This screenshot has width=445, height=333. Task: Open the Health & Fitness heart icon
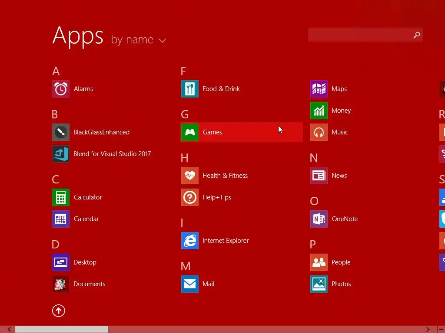tap(190, 176)
